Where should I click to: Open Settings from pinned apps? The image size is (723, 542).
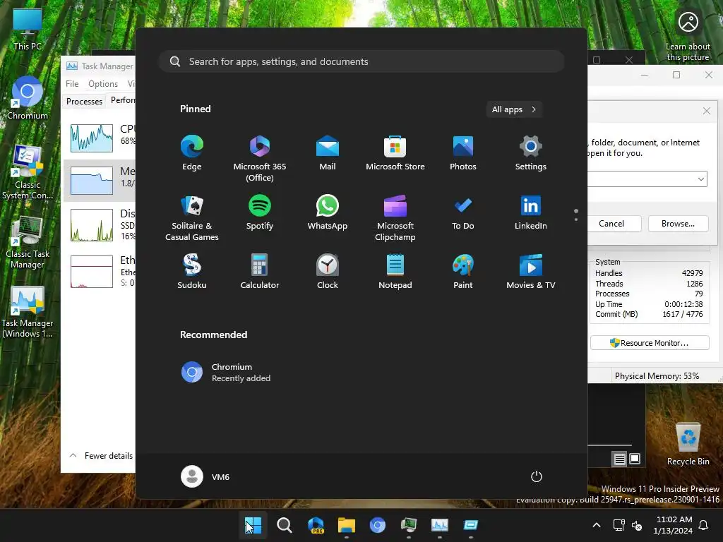(x=531, y=153)
